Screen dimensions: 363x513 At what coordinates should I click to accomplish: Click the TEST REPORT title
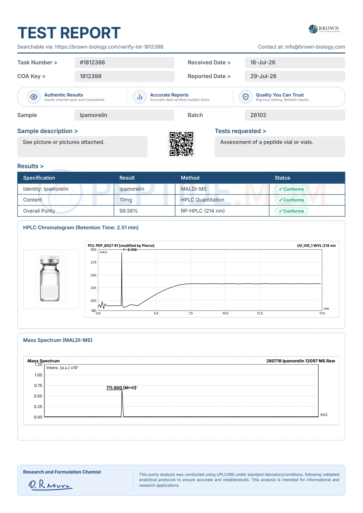(x=69, y=33)
